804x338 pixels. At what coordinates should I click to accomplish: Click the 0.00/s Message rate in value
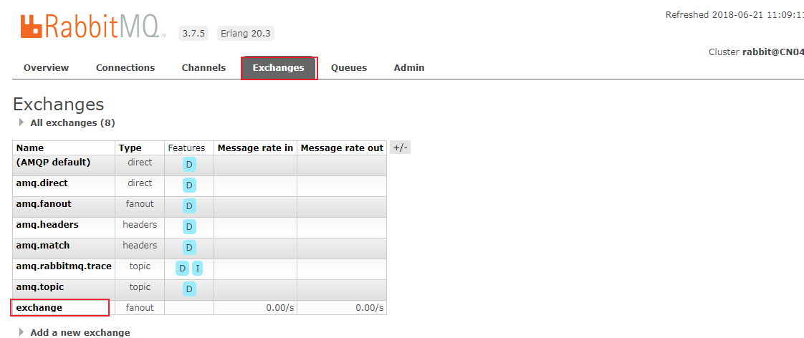click(x=279, y=308)
